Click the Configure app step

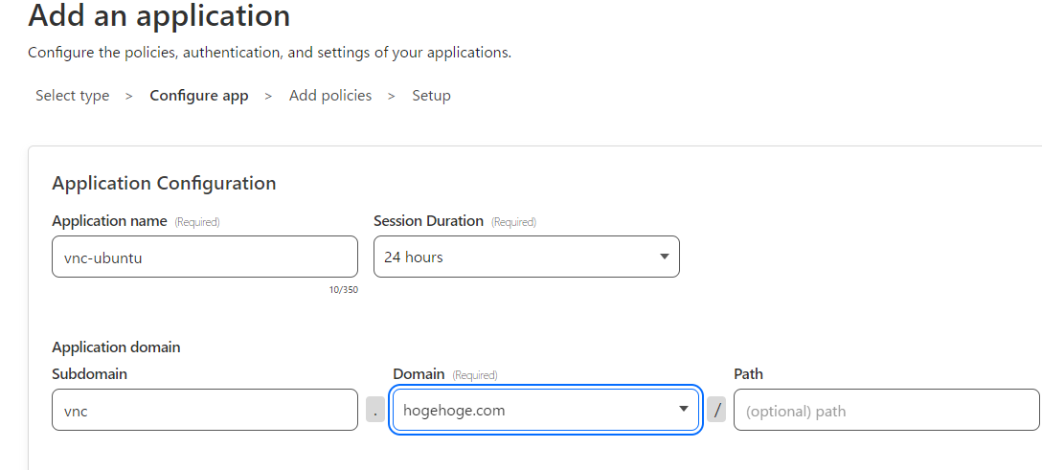[x=199, y=96]
